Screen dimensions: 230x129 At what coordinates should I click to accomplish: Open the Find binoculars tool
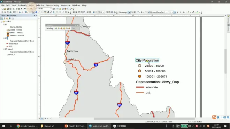point(48,12)
